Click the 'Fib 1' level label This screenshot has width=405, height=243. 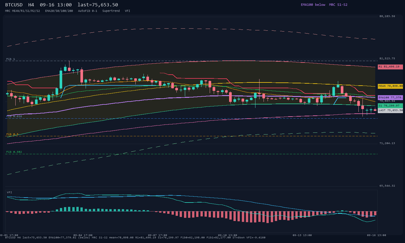[x=11, y=59]
